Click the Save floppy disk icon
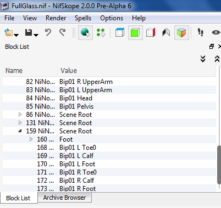 [x=29, y=32]
